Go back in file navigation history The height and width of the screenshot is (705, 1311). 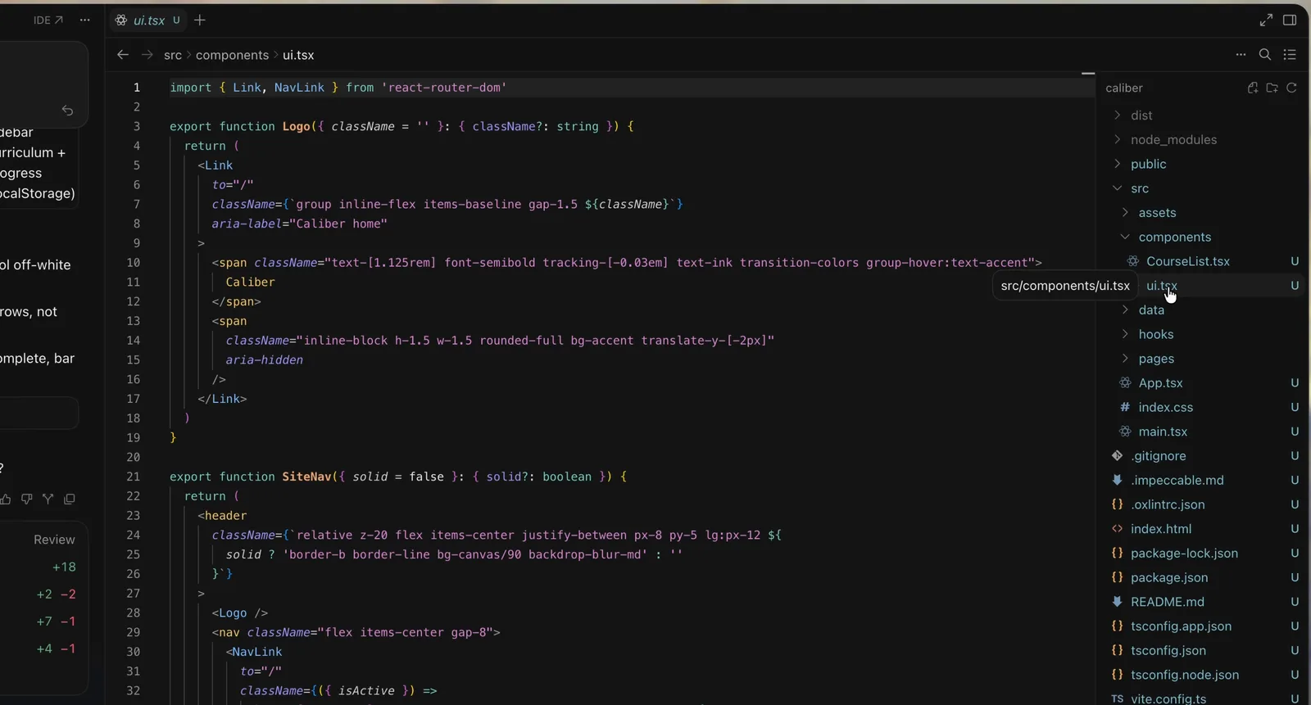tap(123, 55)
